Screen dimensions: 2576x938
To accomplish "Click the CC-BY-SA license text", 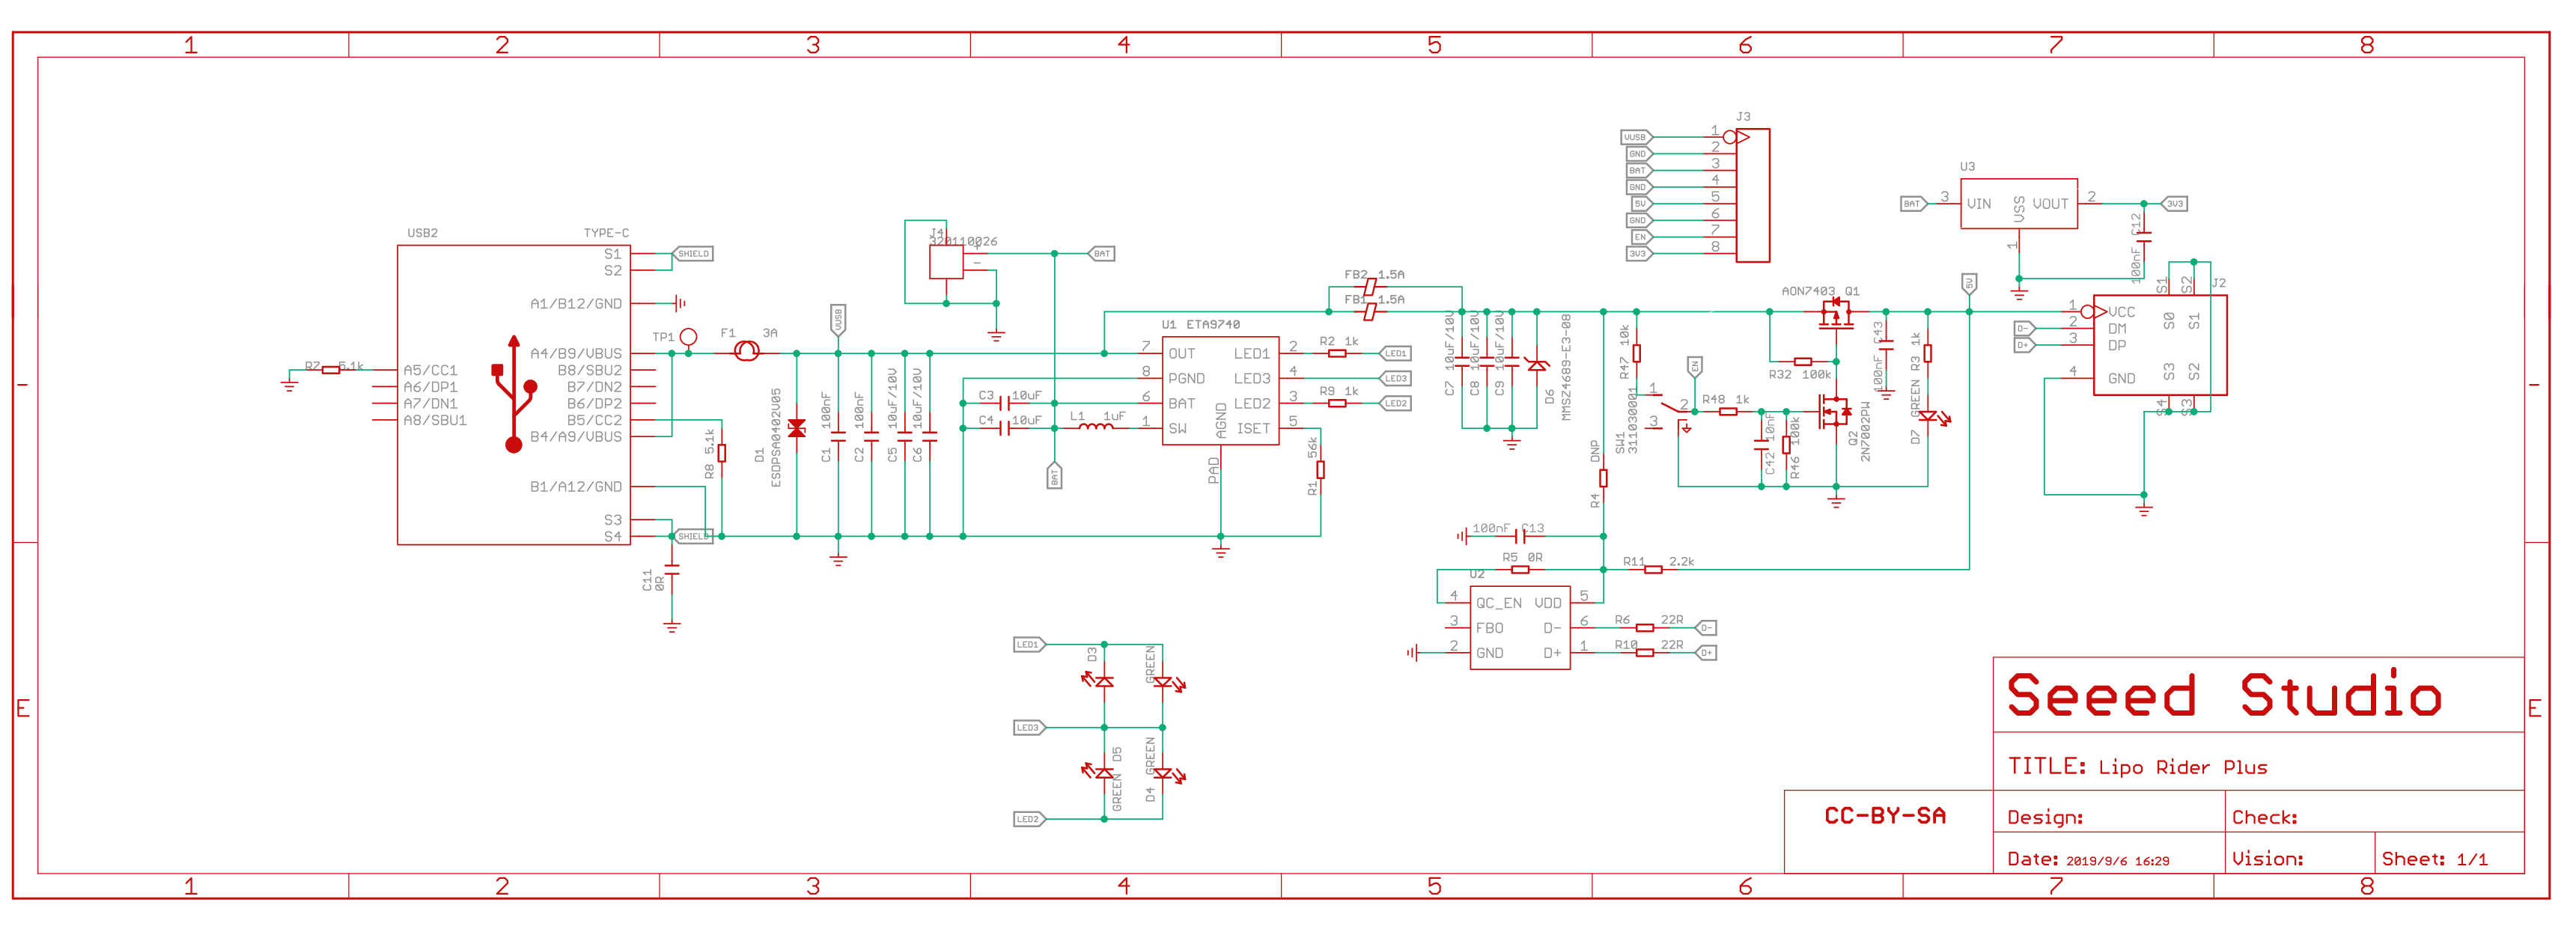I will (1885, 816).
